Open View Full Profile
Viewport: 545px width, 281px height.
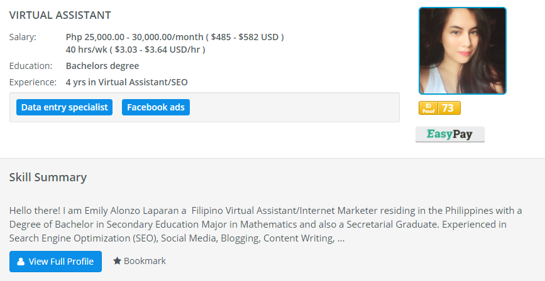click(55, 262)
